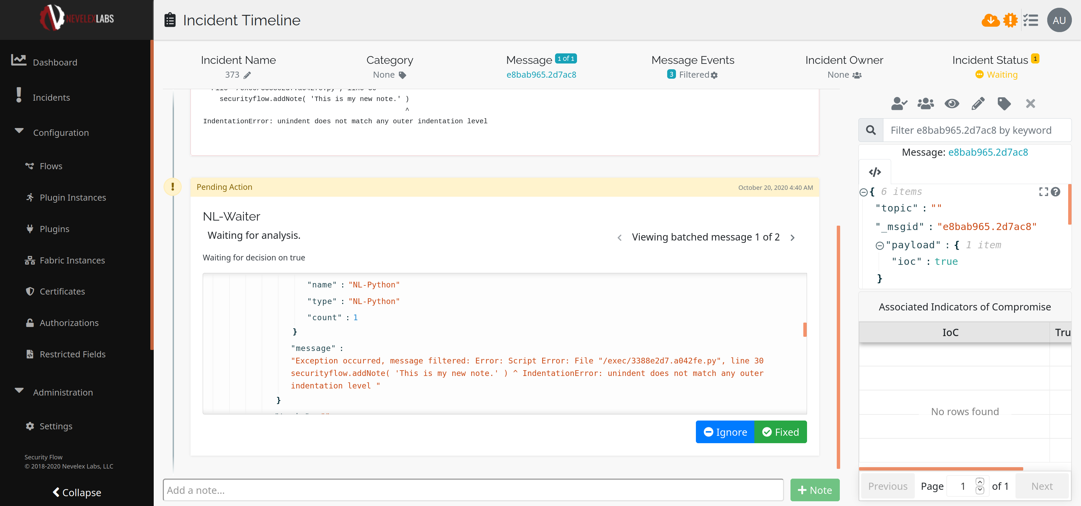Click the assign-to-user icon
The width and height of the screenshot is (1081, 506).
tap(899, 104)
